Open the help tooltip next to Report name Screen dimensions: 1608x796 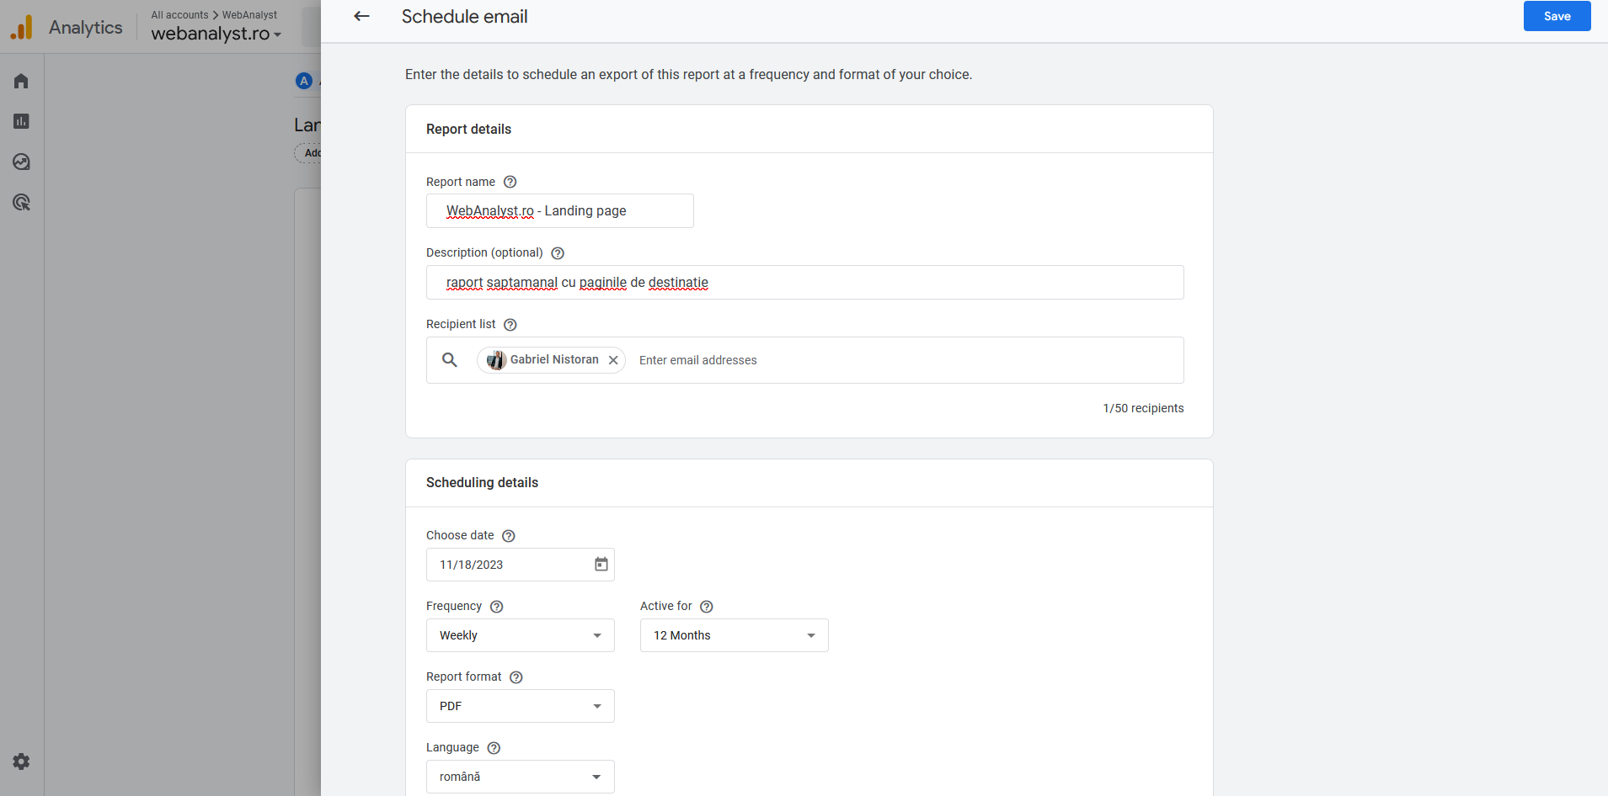[510, 181]
